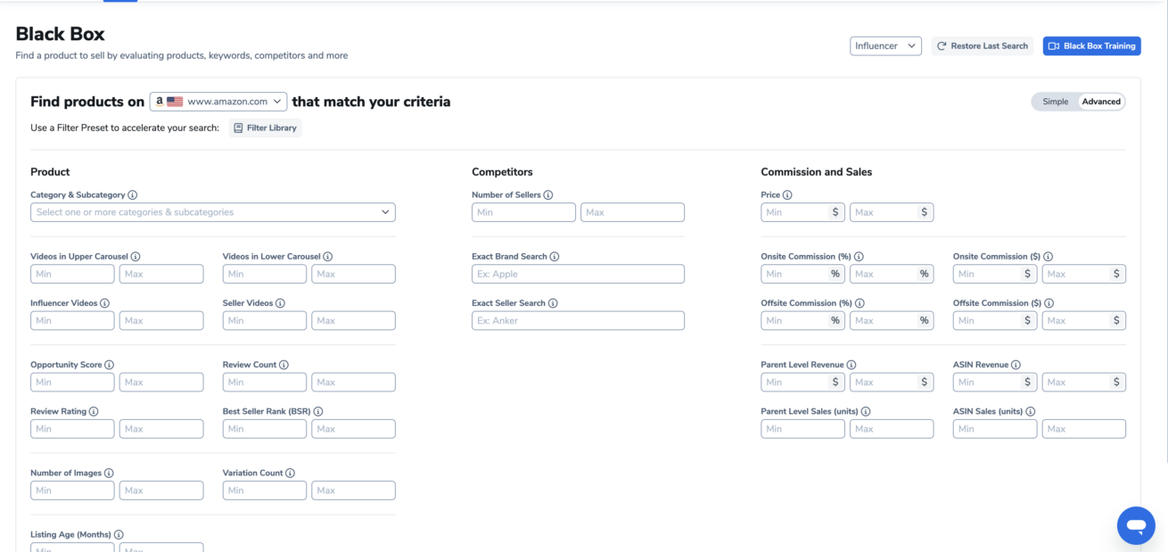Image resolution: width=1168 pixels, height=552 pixels.
Task: Focus the Exact Brand Search field
Action: [x=578, y=274]
